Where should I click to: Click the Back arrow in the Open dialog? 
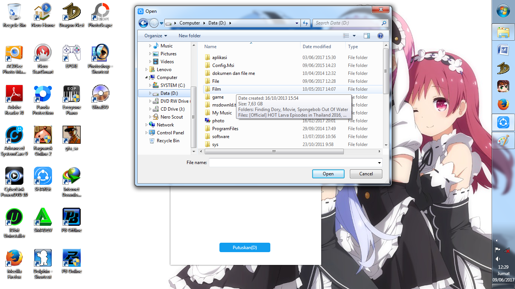tap(143, 23)
